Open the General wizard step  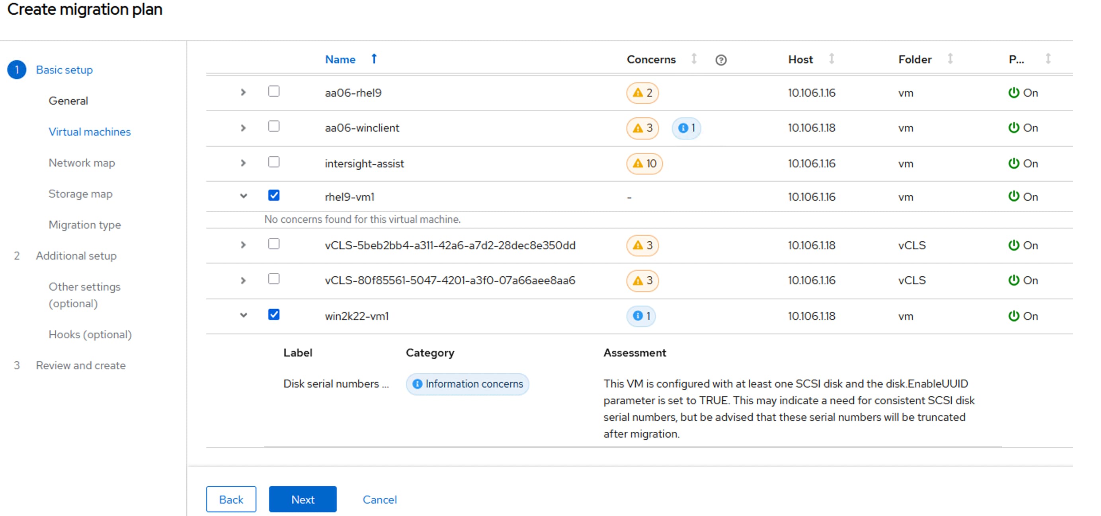point(68,101)
